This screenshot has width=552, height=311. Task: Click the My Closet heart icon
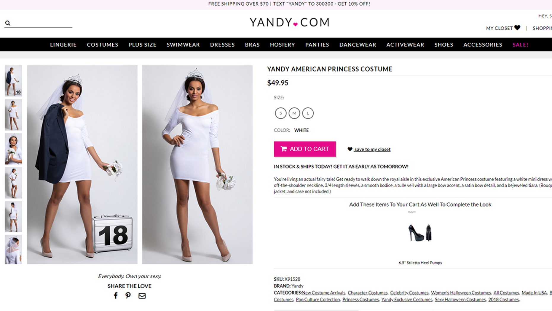coord(517,28)
